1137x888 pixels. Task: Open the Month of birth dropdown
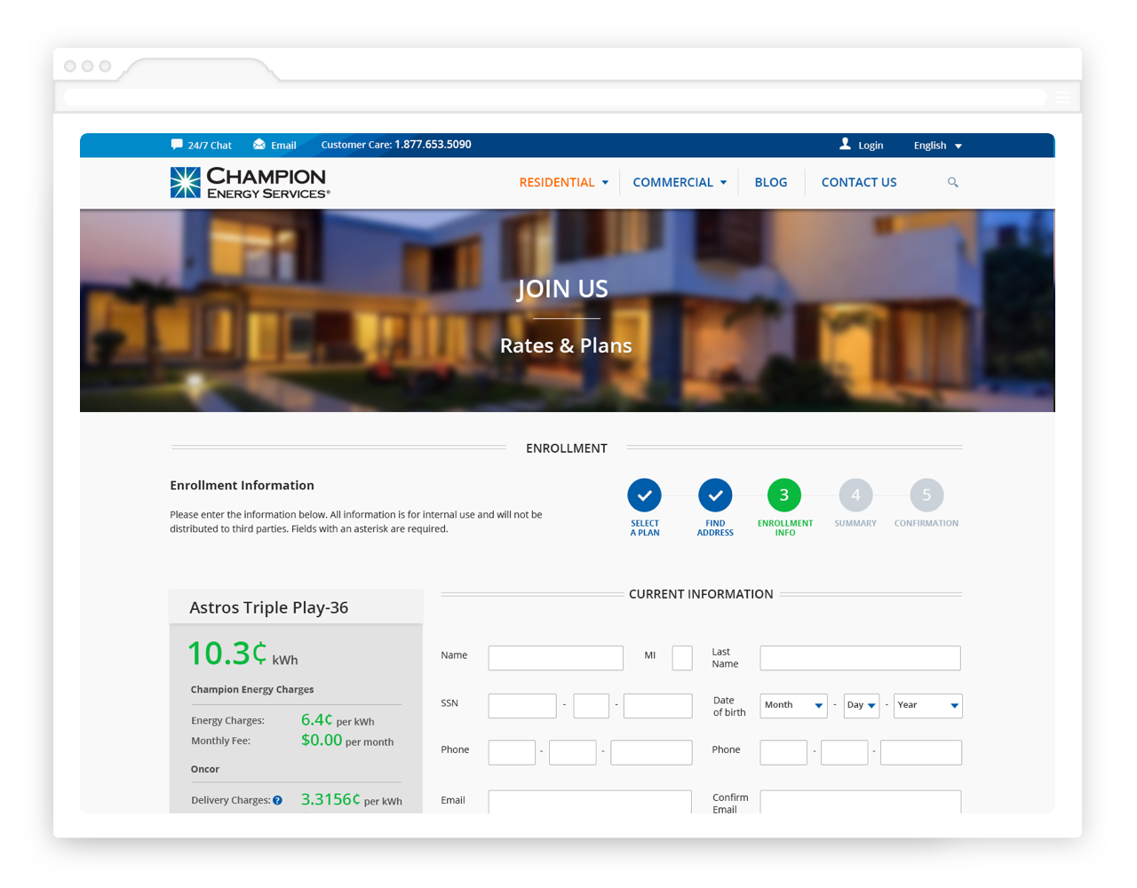pyautogui.click(x=794, y=706)
